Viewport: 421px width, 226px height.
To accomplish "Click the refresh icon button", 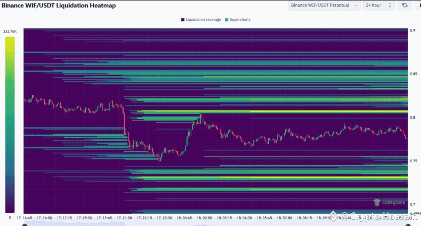I will 405,5.
